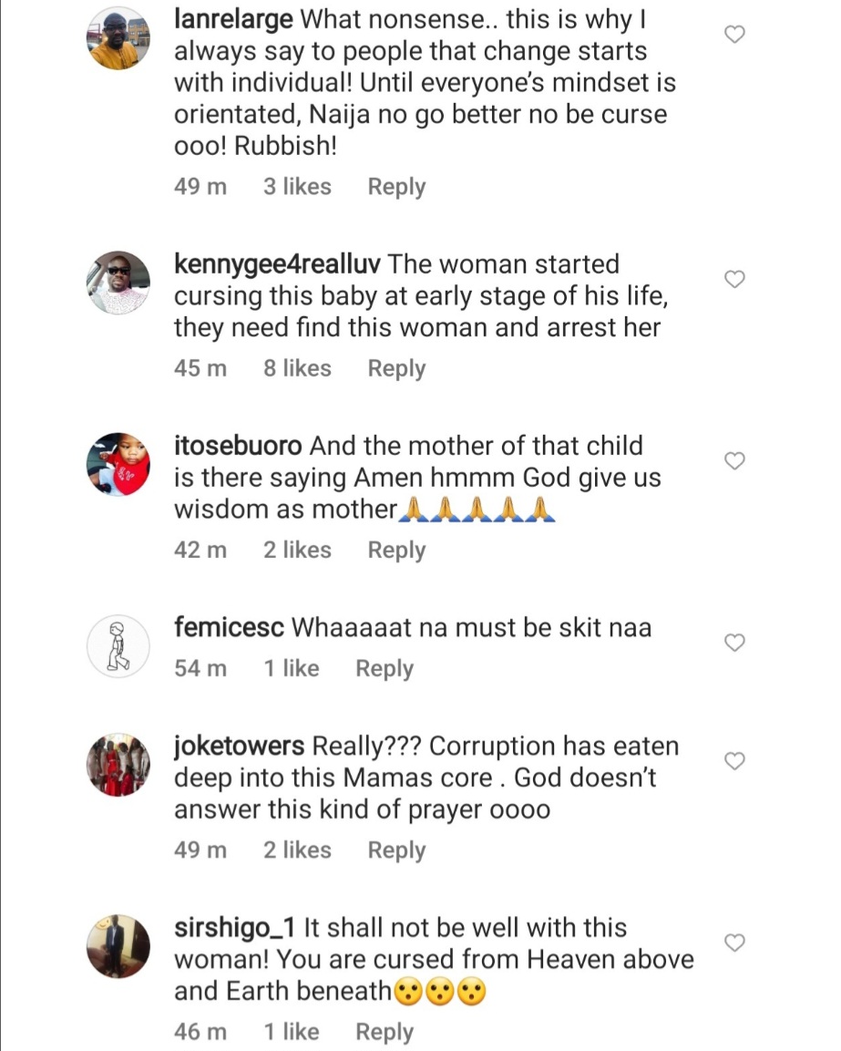This screenshot has width=841, height=1051.
Task: Visit sirshigo_1's profile via username
Action: [234, 928]
